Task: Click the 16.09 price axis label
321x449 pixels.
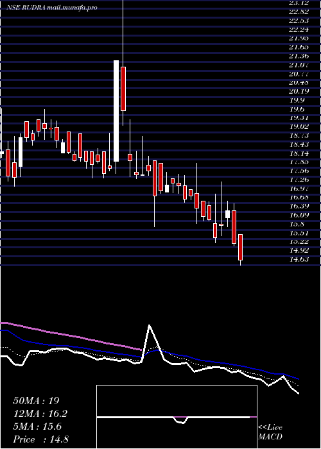Action: [x=299, y=216]
